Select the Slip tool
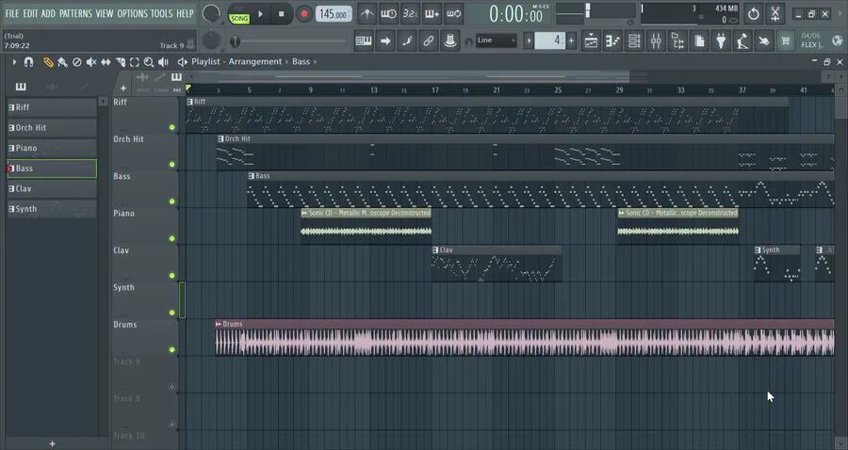 (x=106, y=62)
